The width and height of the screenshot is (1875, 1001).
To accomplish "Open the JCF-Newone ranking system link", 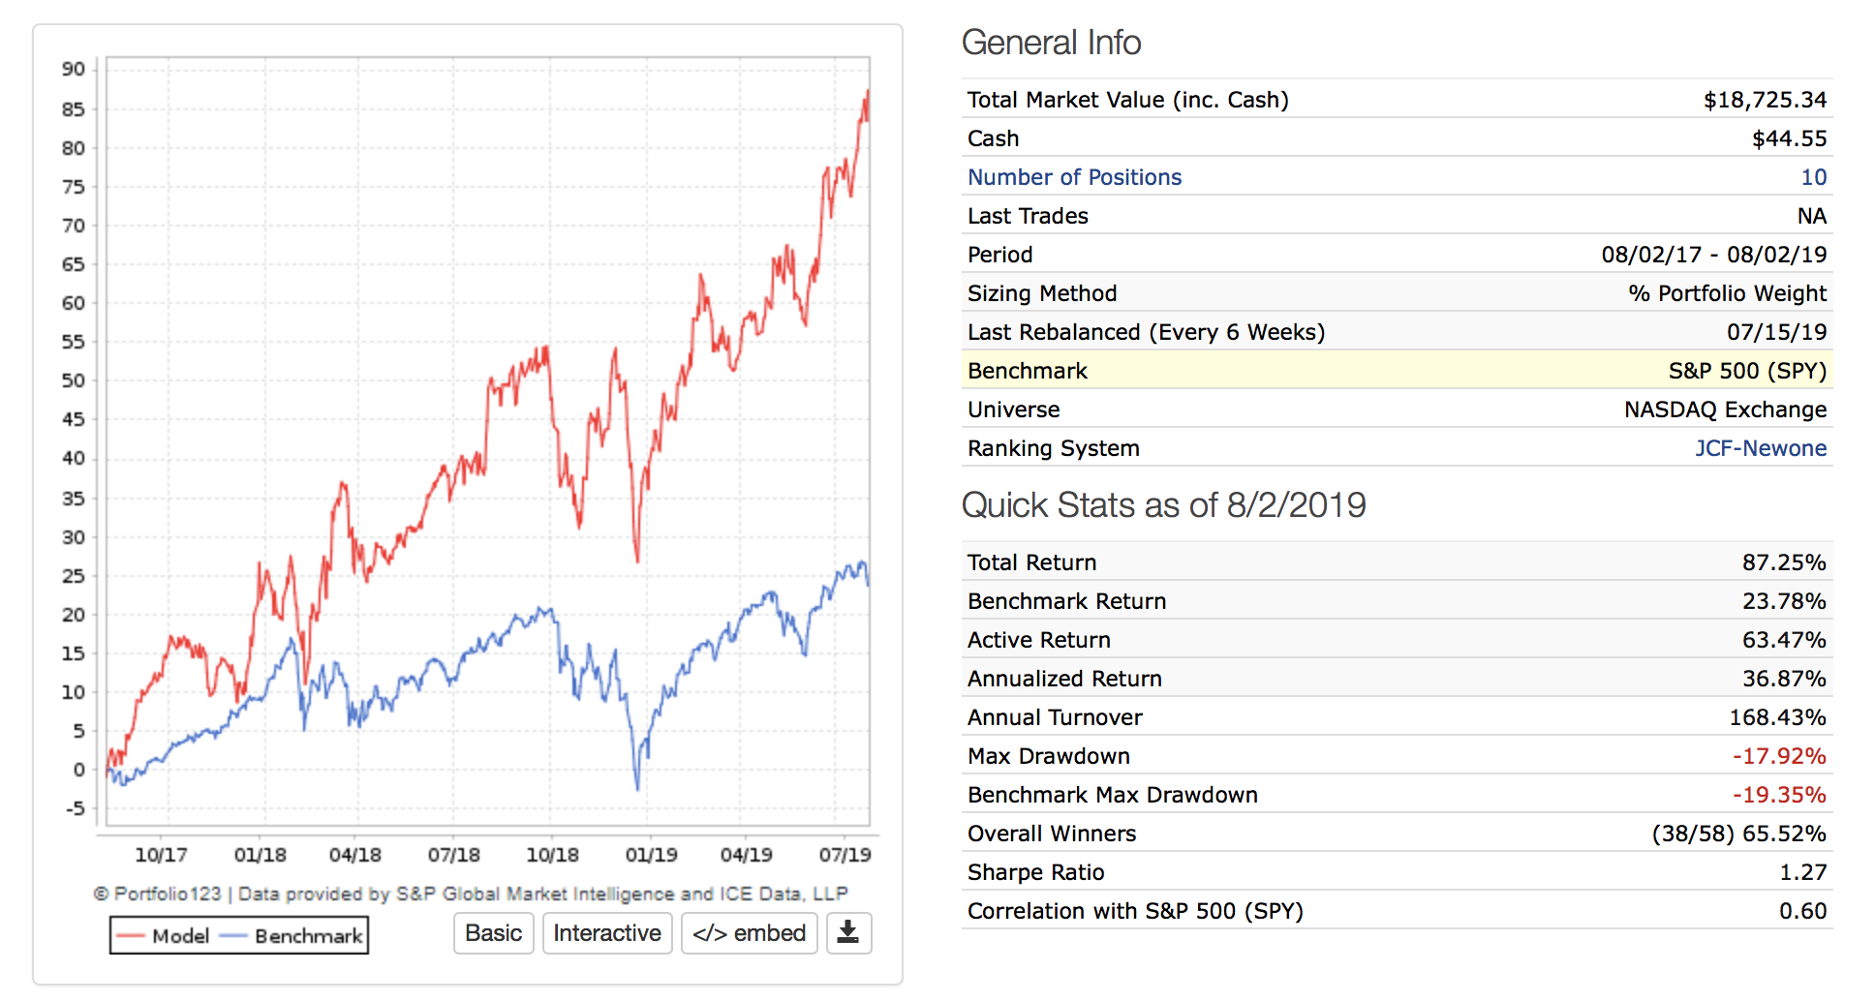I will (x=1760, y=448).
